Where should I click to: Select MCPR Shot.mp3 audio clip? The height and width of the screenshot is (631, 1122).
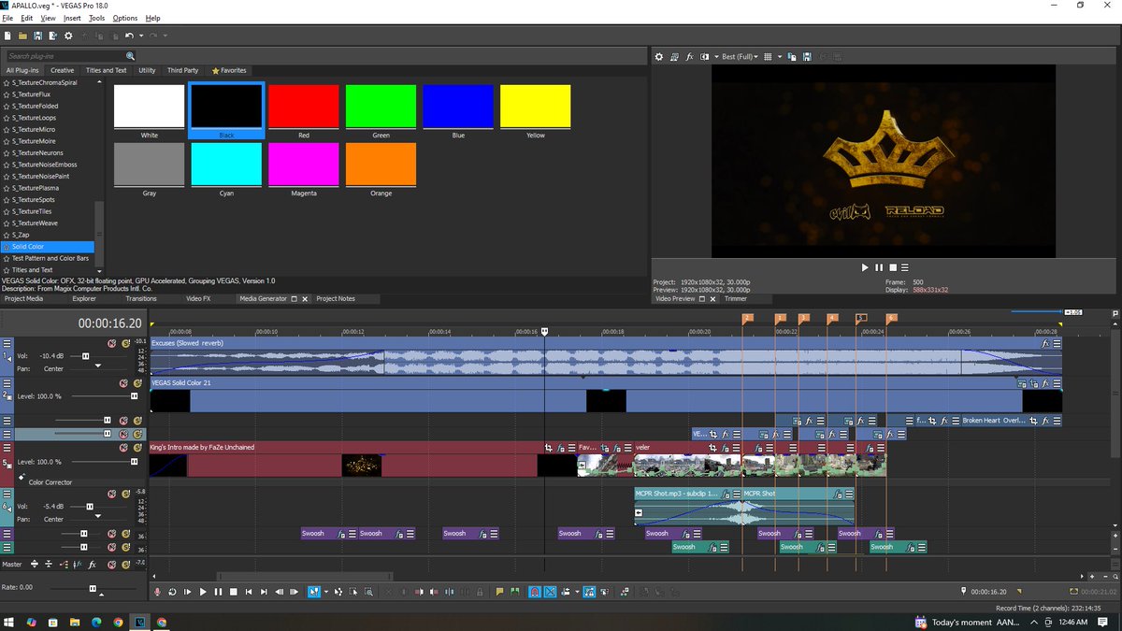tap(687, 507)
